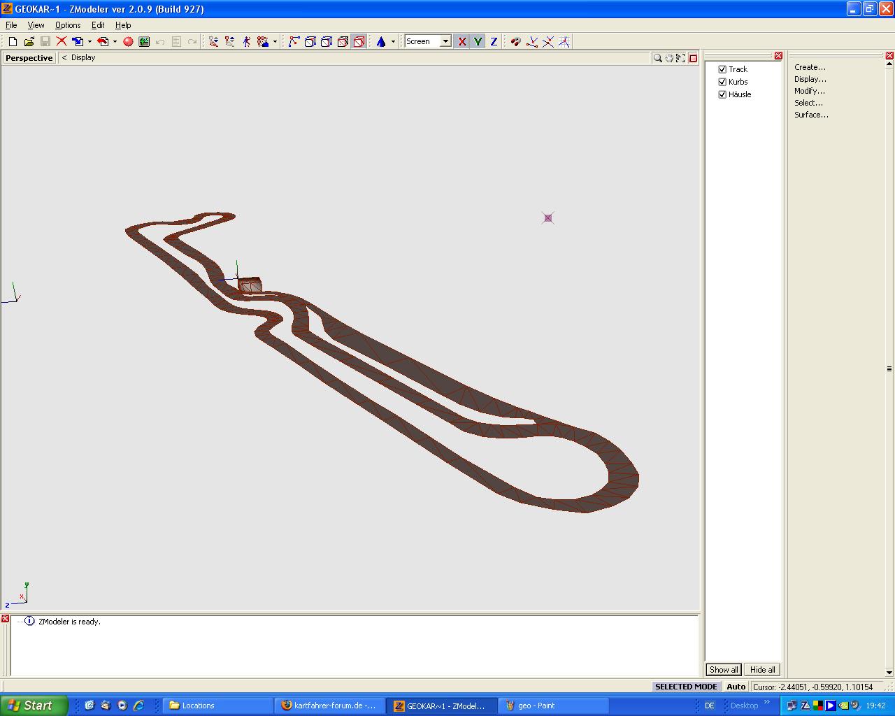The width and height of the screenshot is (895, 716).
Task: Uncheck the Kurbs object checkbox
Action: tap(722, 82)
